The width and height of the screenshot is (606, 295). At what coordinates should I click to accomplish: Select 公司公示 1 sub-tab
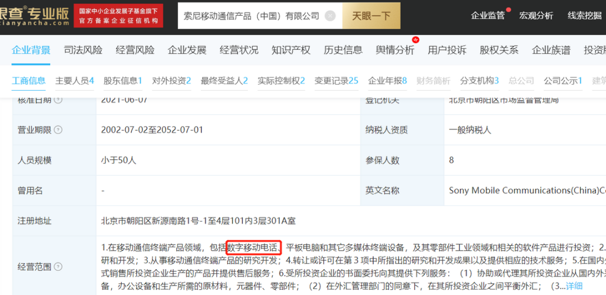click(563, 81)
